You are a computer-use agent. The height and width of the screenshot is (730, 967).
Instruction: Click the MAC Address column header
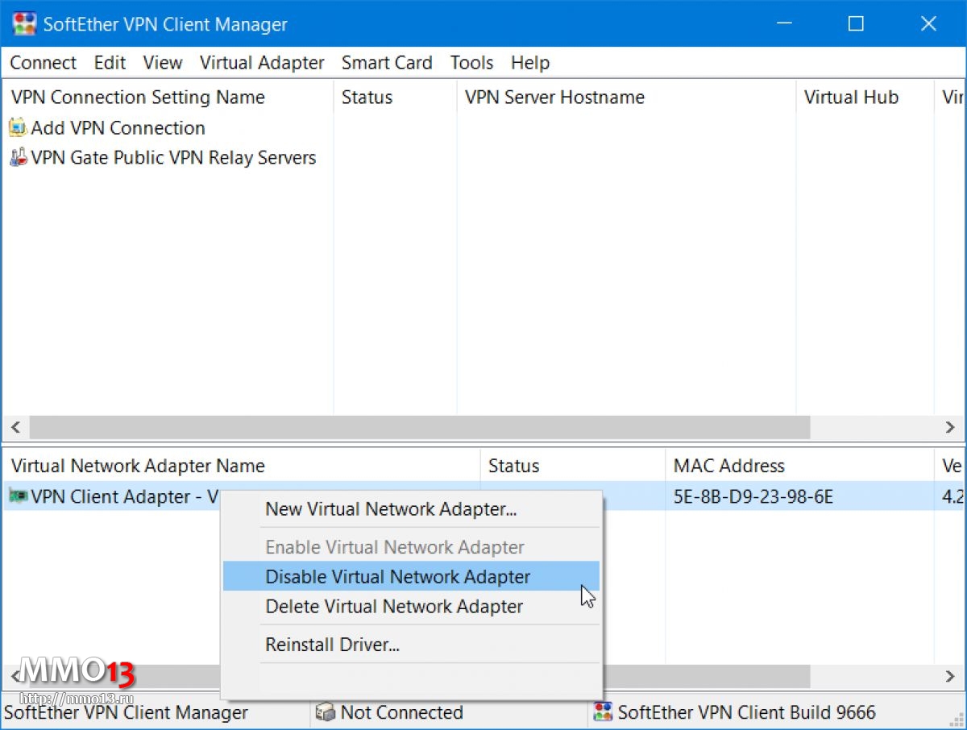pyautogui.click(x=799, y=466)
